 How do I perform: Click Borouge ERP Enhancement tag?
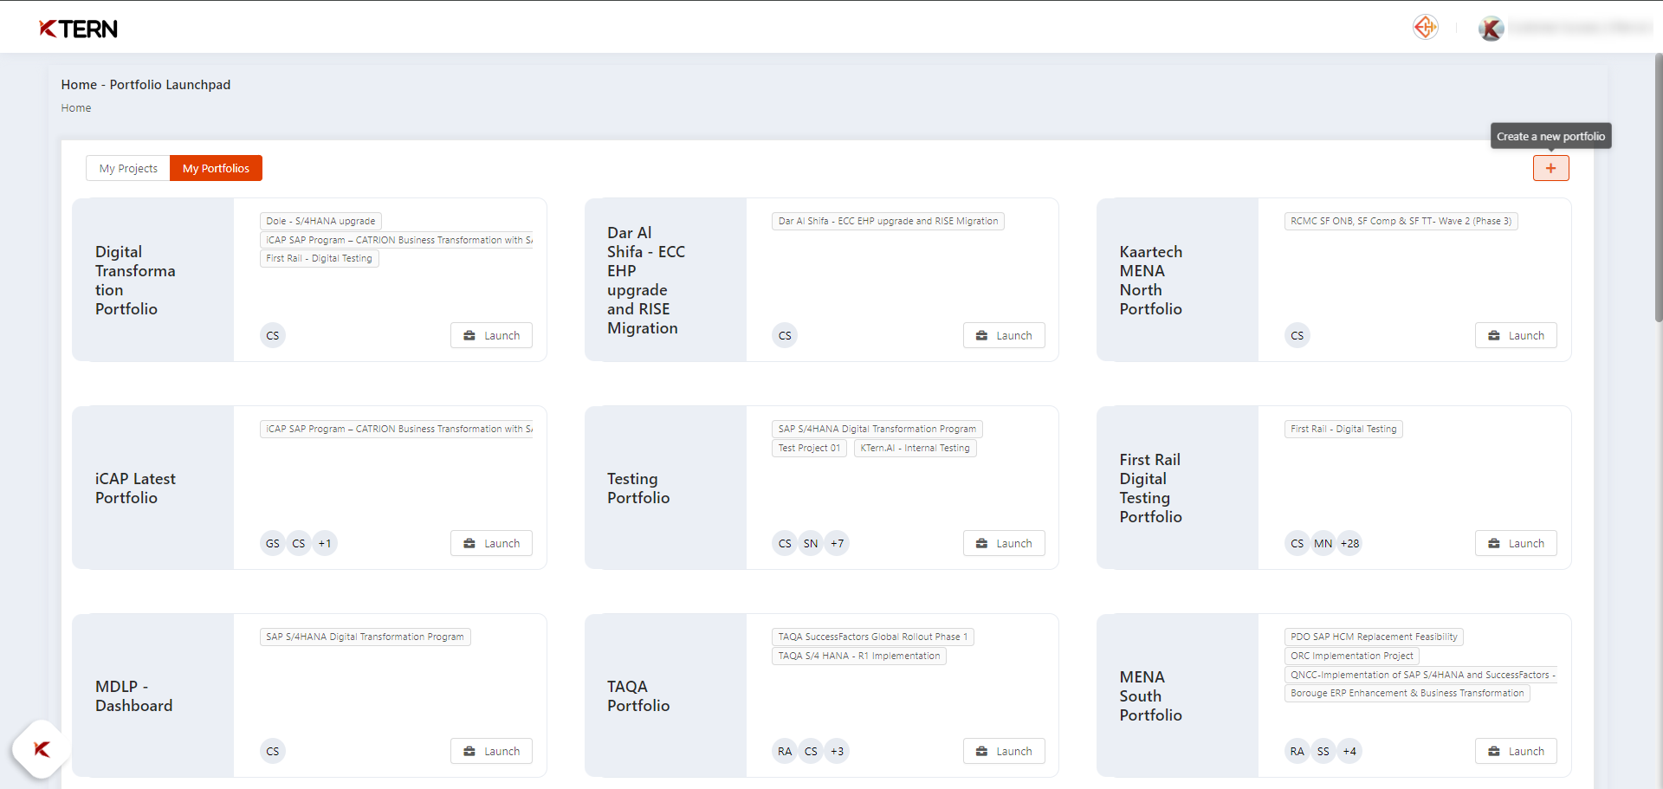(x=1407, y=693)
